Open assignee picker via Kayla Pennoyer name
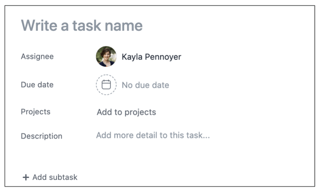This screenshot has height=192, width=320. pyautogui.click(x=151, y=57)
